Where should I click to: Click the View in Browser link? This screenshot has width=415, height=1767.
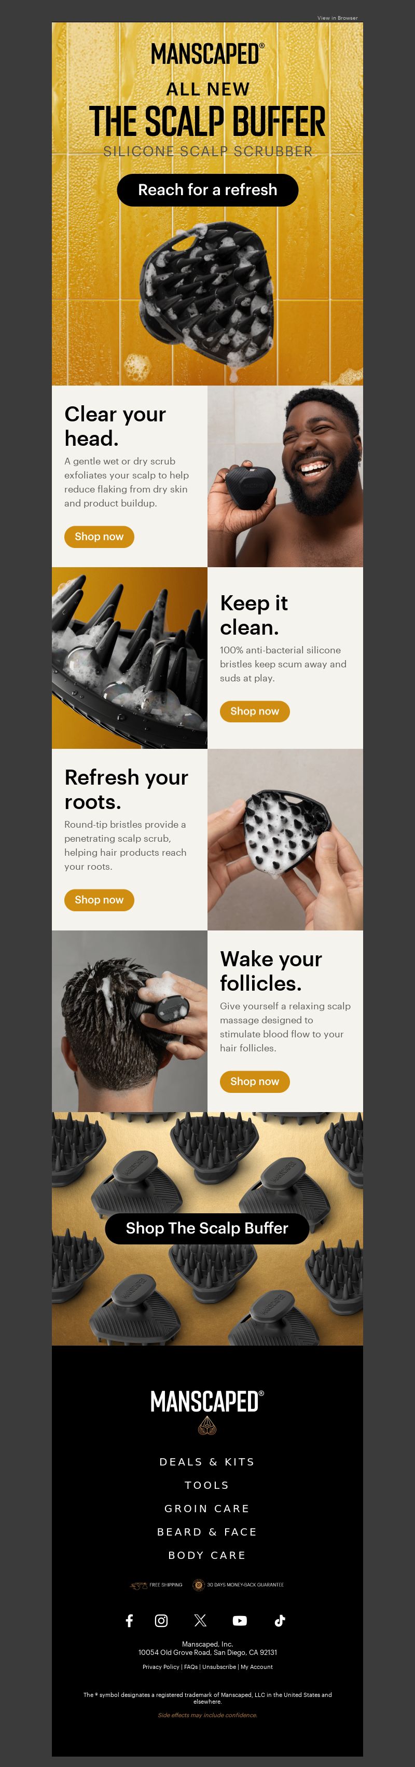338,18
